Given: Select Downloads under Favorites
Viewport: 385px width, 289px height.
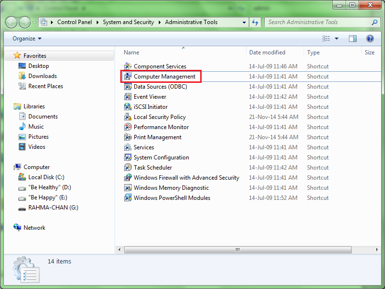Looking at the screenshot, I should [42, 76].
